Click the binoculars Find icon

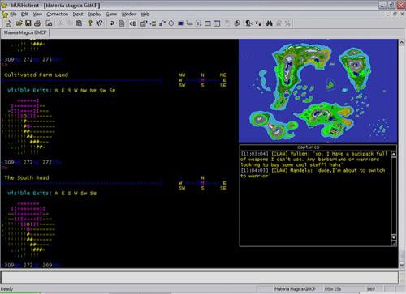[x=269, y=23]
